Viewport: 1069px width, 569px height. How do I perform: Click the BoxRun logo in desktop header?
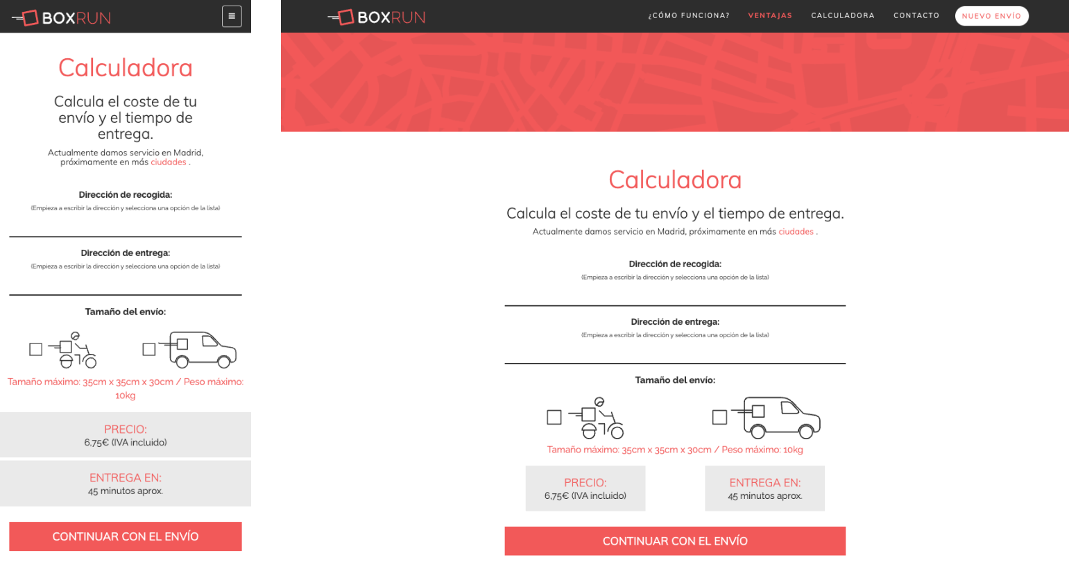(377, 17)
